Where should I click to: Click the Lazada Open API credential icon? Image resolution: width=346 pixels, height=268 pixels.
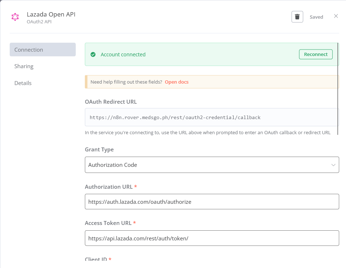15,17
